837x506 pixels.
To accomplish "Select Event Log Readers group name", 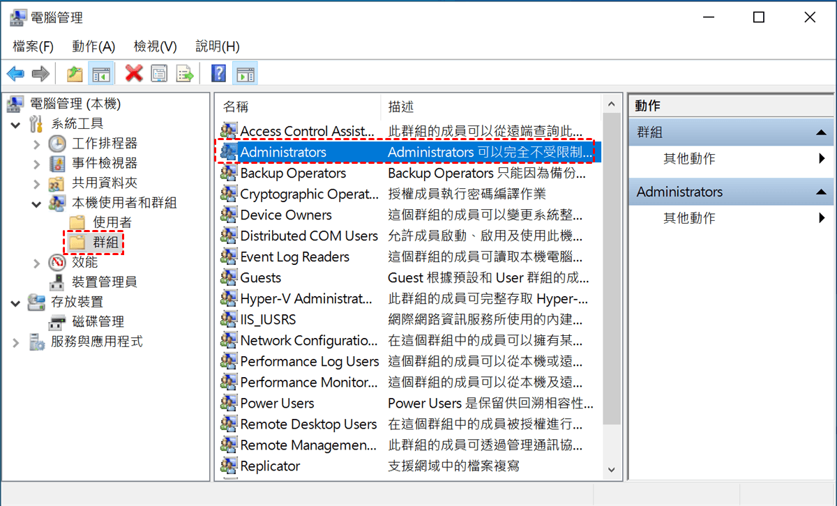I will point(294,256).
